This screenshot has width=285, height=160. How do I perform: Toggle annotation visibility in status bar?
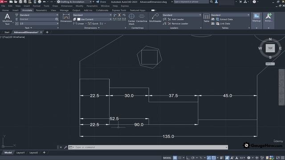click(227, 158)
